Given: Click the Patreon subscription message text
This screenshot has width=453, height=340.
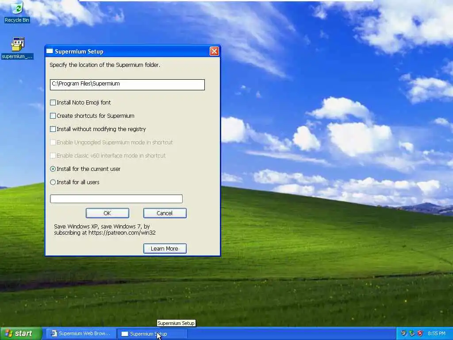Looking at the screenshot, I should click(x=104, y=230).
